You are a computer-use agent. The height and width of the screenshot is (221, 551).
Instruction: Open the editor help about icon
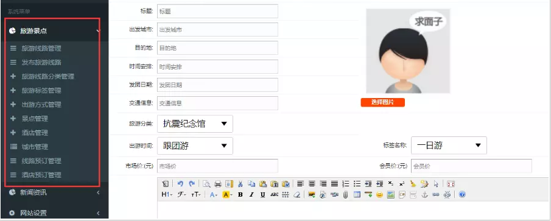[x=462, y=194]
